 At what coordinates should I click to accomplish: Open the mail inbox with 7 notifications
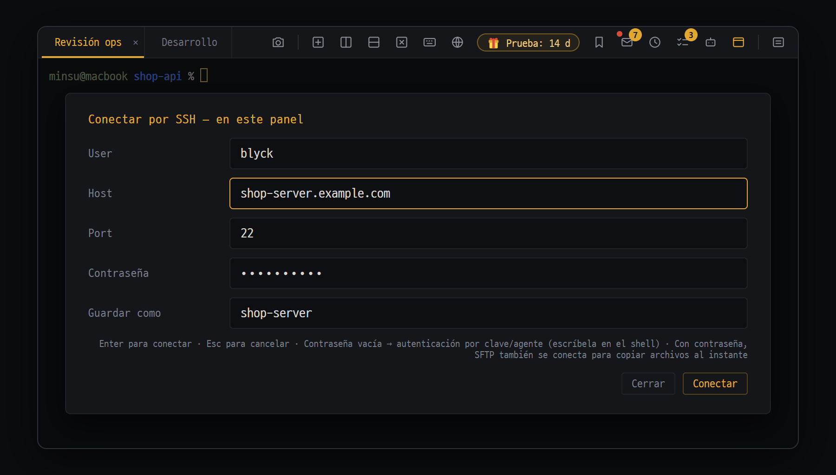pyautogui.click(x=627, y=43)
